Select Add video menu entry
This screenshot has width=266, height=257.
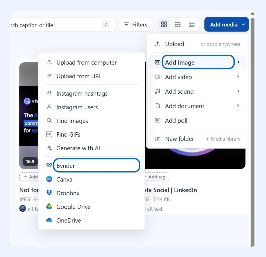(198, 77)
